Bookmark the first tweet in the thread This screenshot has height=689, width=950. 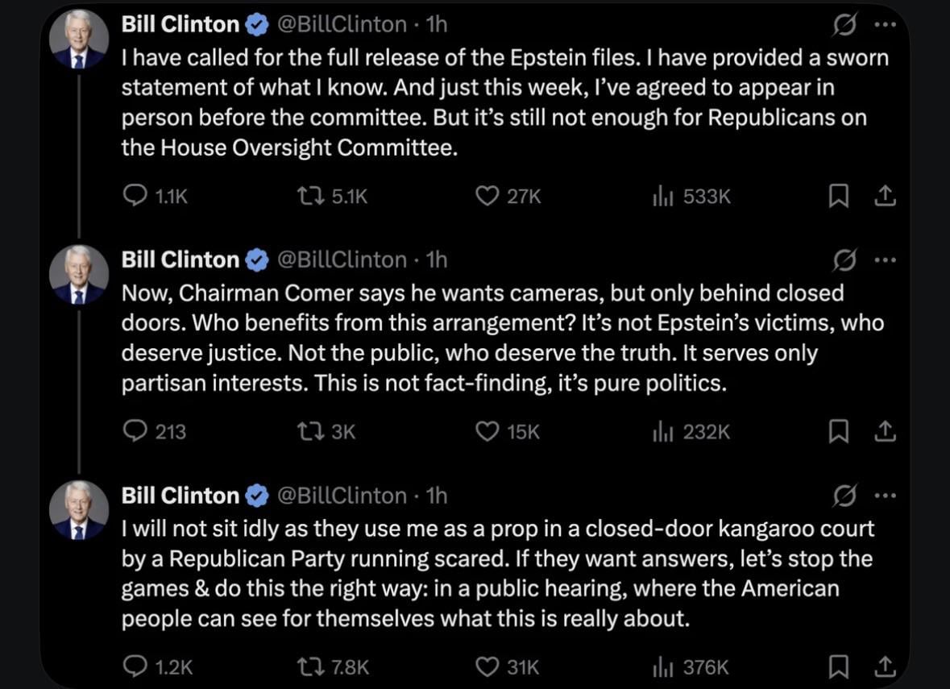point(839,196)
